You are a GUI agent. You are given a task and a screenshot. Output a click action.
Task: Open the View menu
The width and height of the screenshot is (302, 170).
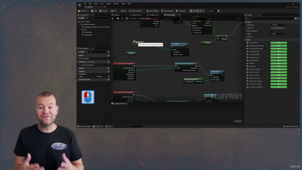coord(102,4)
